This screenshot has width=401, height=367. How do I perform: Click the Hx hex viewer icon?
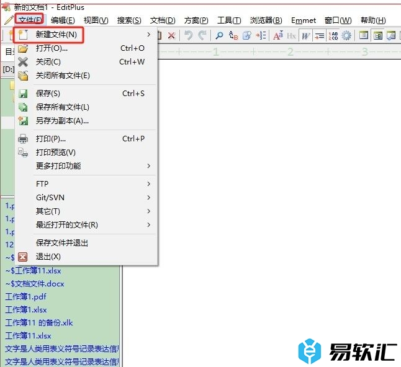coord(291,35)
